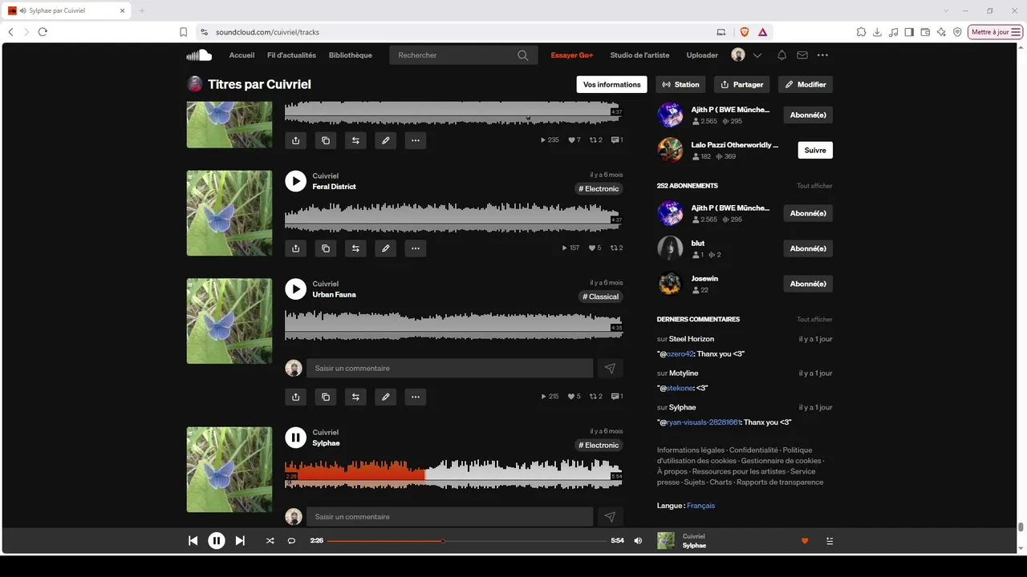
Task: Show all Derniers commentaires
Action: (x=814, y=320)
